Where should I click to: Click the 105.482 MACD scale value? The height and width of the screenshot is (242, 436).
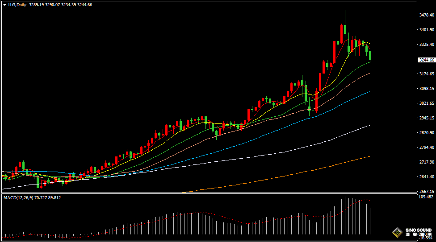click(427, 197)
